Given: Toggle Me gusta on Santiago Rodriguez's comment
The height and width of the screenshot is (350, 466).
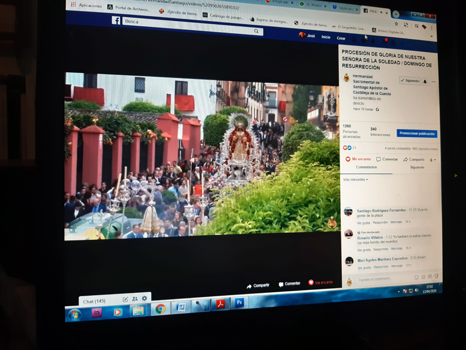Looking at the screenshot, I should coord(363,223).
